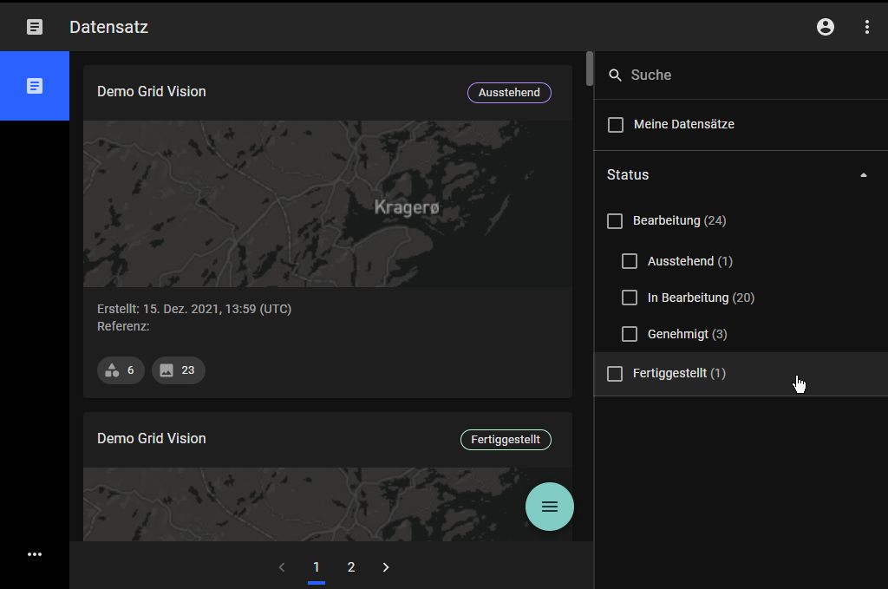Click the image count chip showing 23

coord(178,370)
